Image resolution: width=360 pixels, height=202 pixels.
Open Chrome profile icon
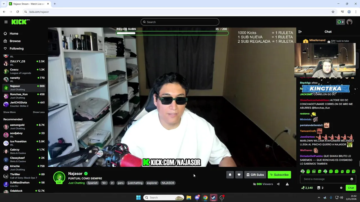pos(349,12)
